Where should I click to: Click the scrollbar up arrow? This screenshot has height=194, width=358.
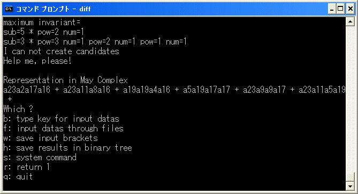pos(350,22)
